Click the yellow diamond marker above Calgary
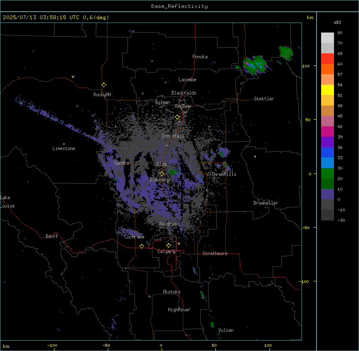 [169, 246]
